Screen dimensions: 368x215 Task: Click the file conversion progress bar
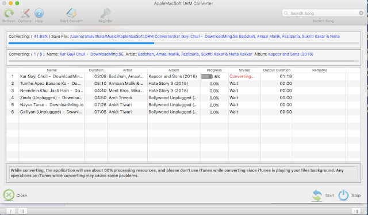[x=183, y=43]
